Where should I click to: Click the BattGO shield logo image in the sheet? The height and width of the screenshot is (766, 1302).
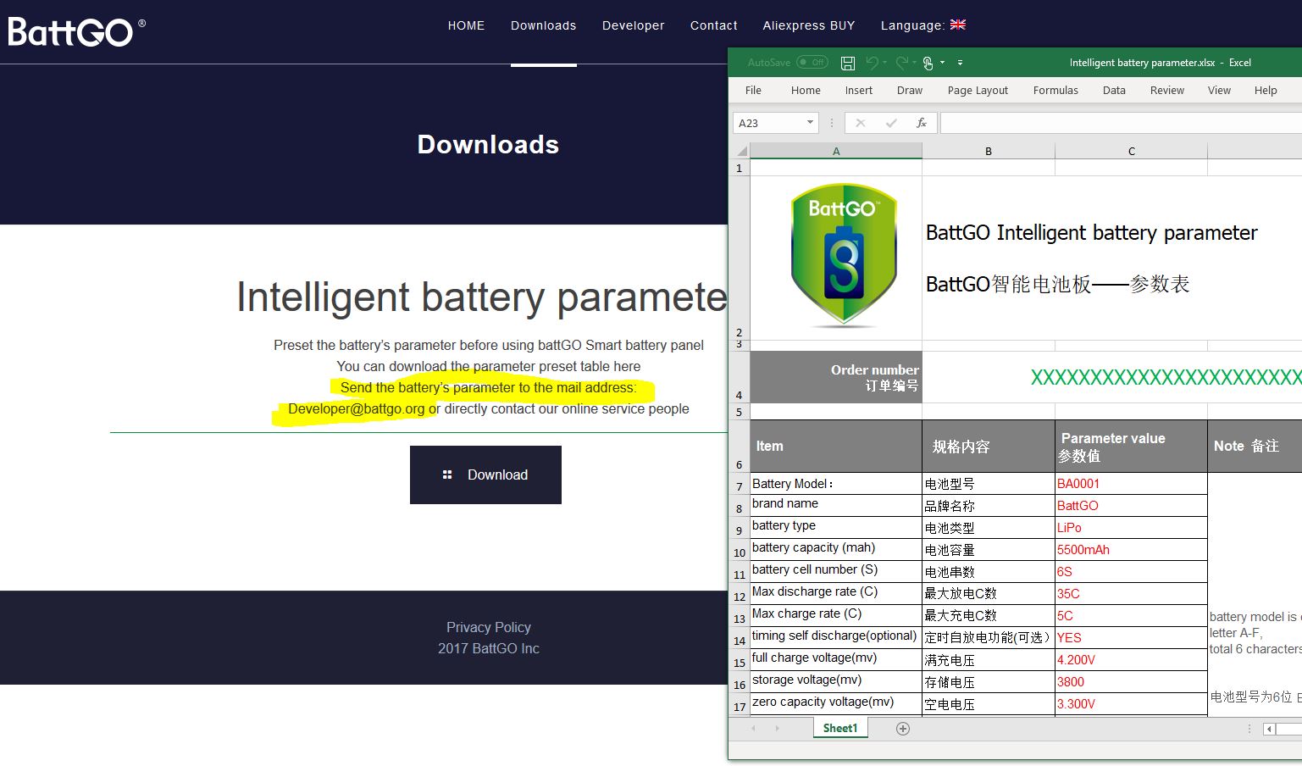[844, 255]
